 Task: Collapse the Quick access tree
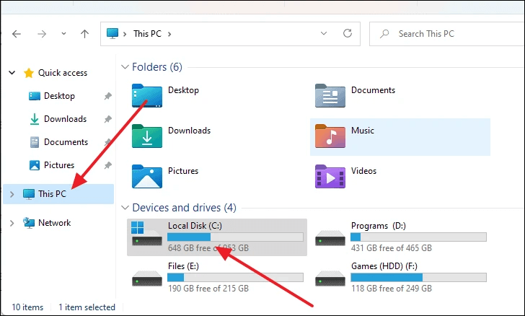point(12,73)
